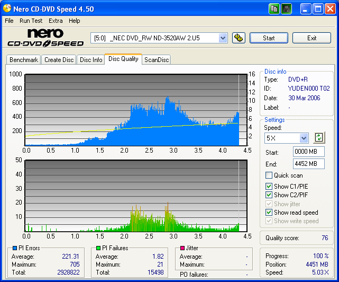
Task: Toggle the Show write speed checkbox
Action: (269, 221)
